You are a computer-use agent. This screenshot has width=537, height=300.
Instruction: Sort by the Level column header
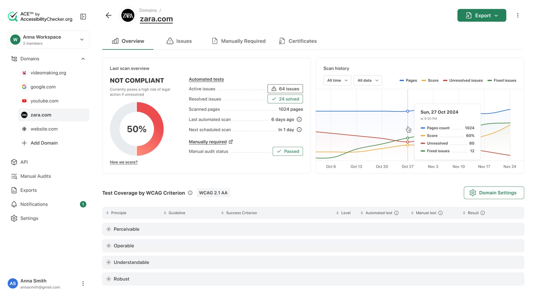[x=343, y=213]
